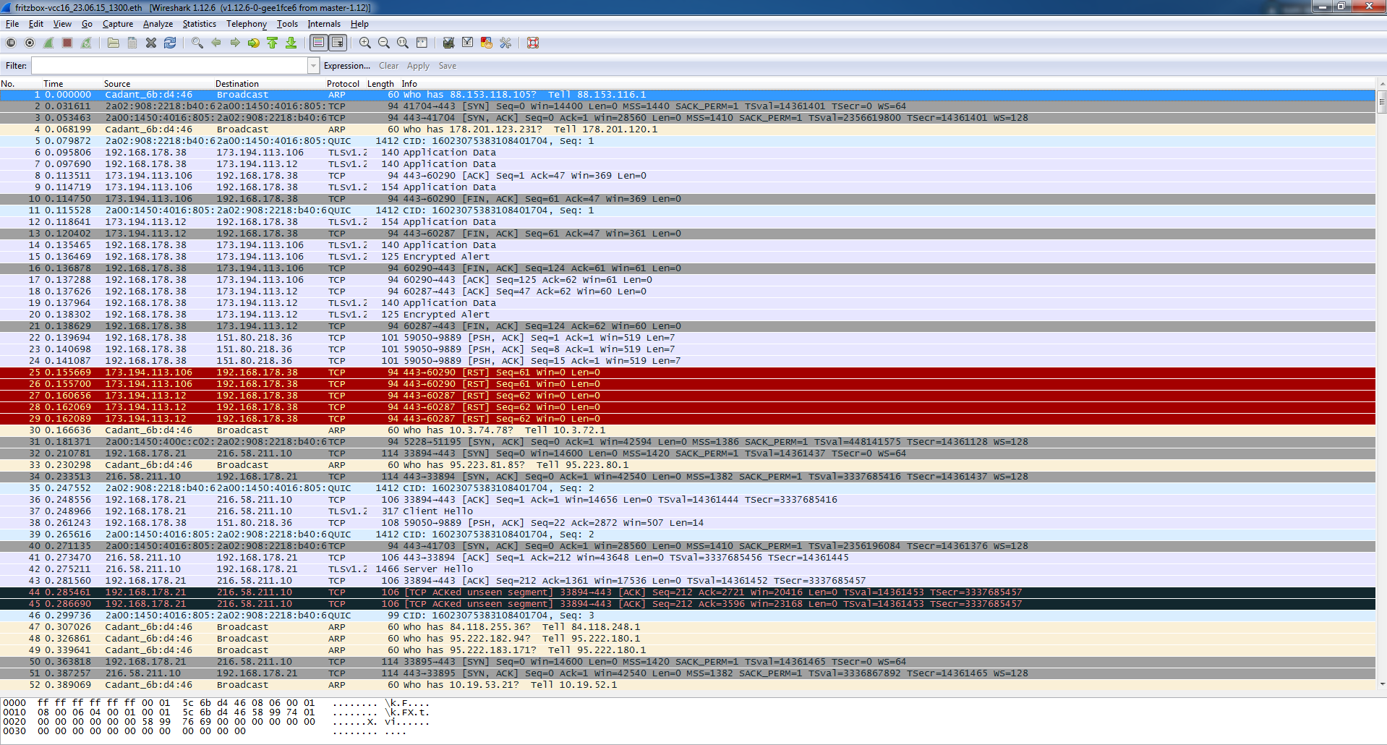Select packet 37 Client Hello row

tap(687, 511)
